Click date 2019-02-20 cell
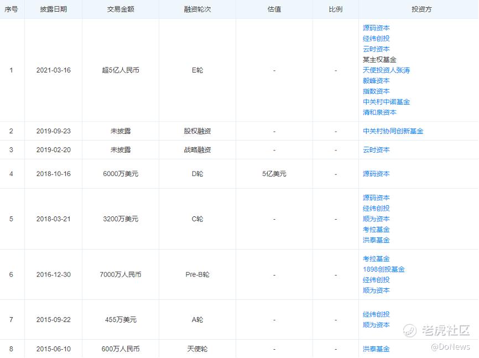Image resolution: width=479 pixels, height=358 pixels. coord(54,150)
